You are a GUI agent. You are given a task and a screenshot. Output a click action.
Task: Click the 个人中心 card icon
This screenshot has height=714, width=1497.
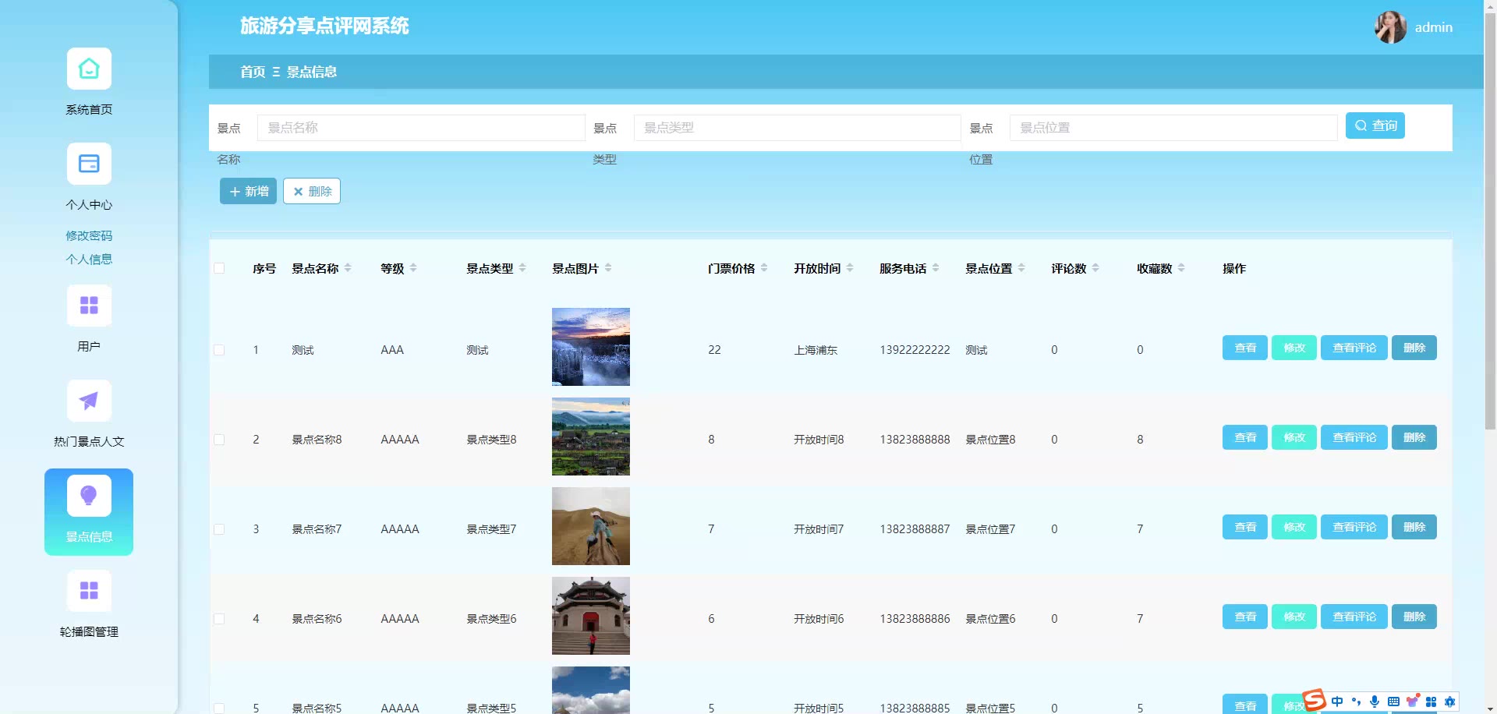pos(89,164)
